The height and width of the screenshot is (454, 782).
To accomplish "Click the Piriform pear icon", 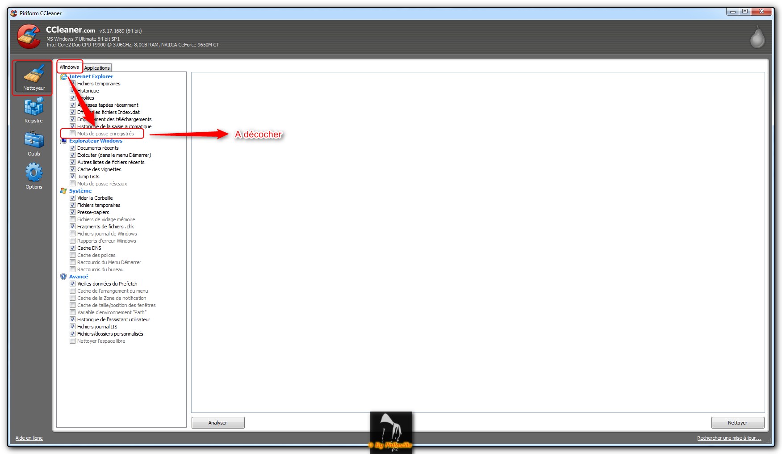I will 757,37.
